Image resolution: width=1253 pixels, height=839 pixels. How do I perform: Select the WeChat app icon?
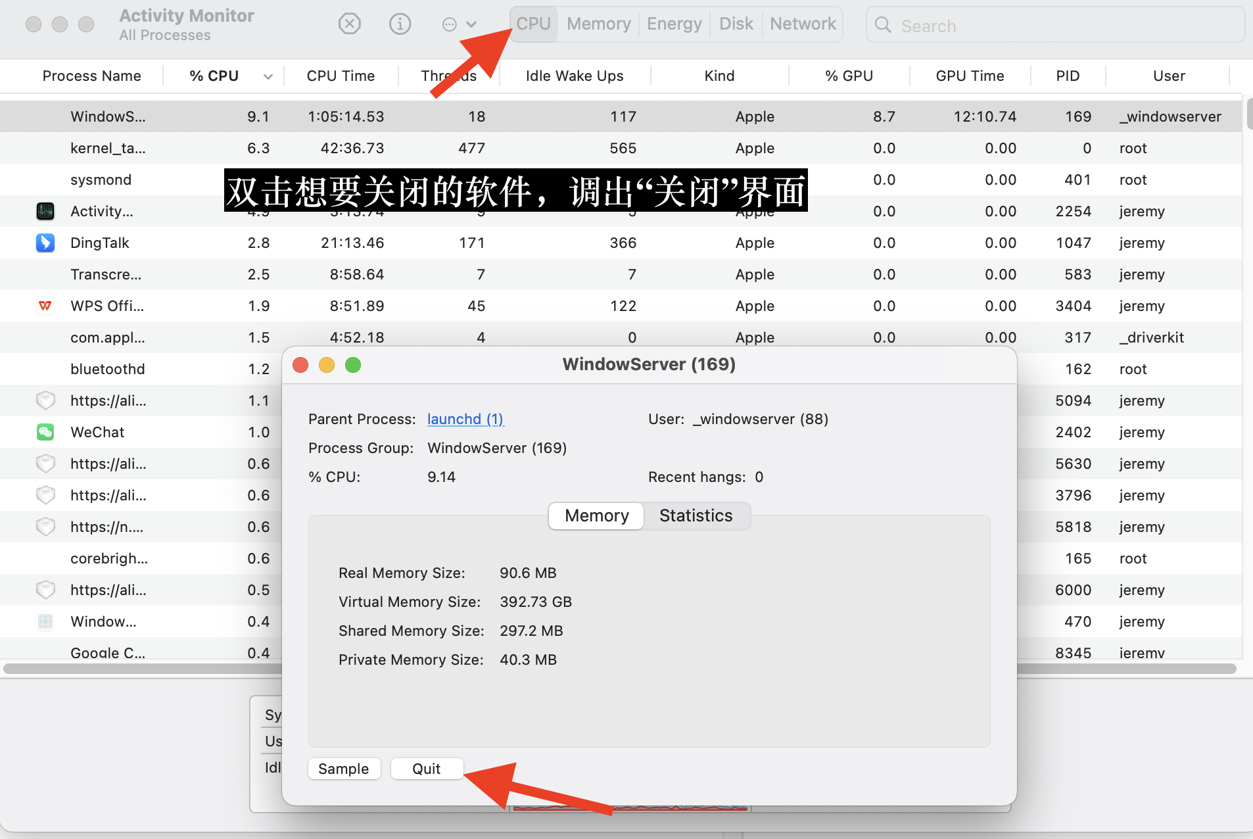click(x=45, y=432)
